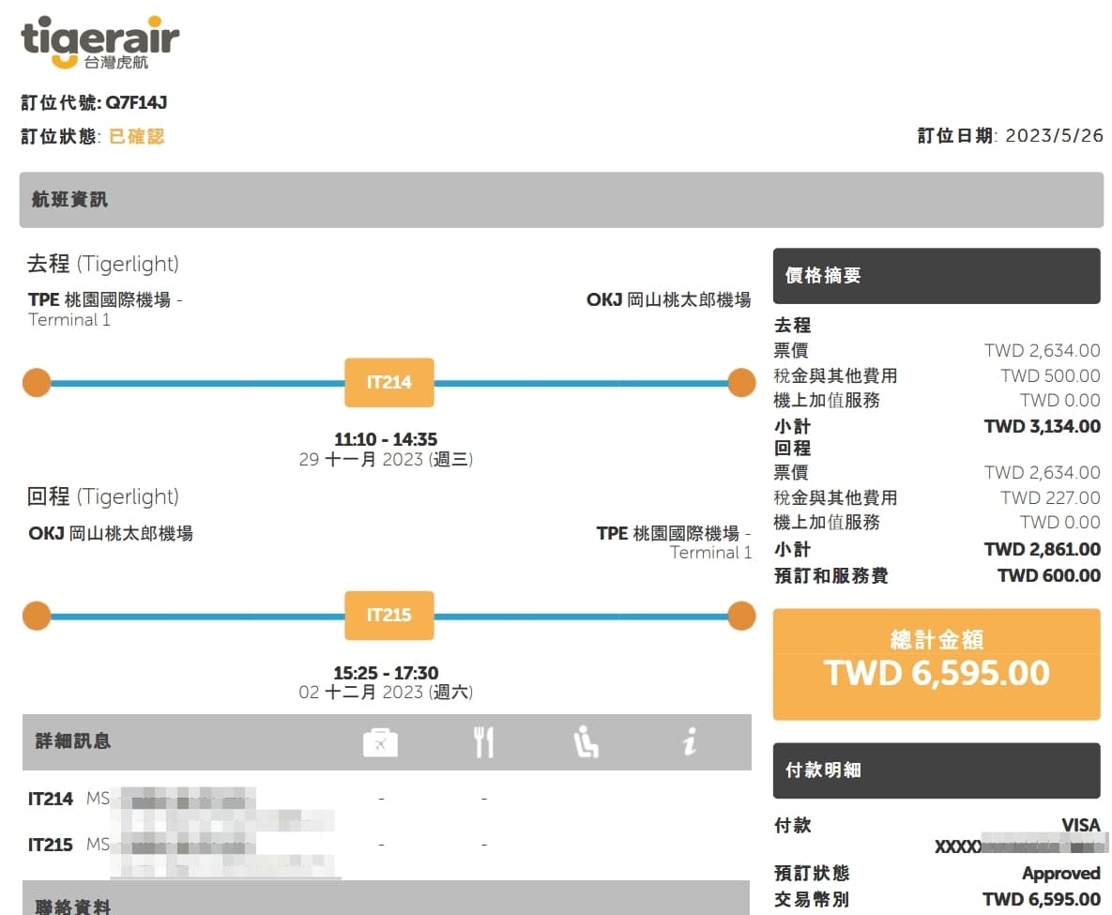Click outbound origin TPE 桃園國際機場

pos(99,300)
